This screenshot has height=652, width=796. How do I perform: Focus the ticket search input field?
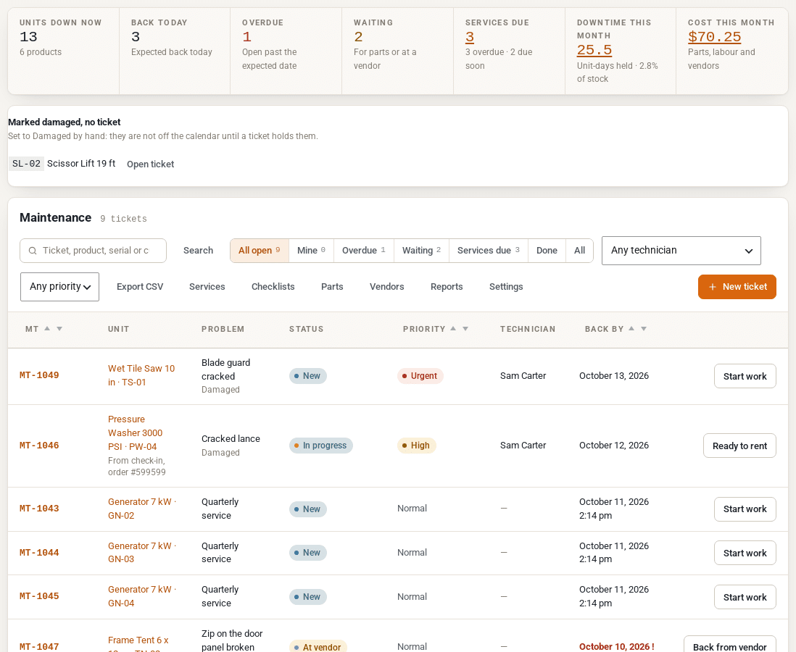[x=93, y=251]
